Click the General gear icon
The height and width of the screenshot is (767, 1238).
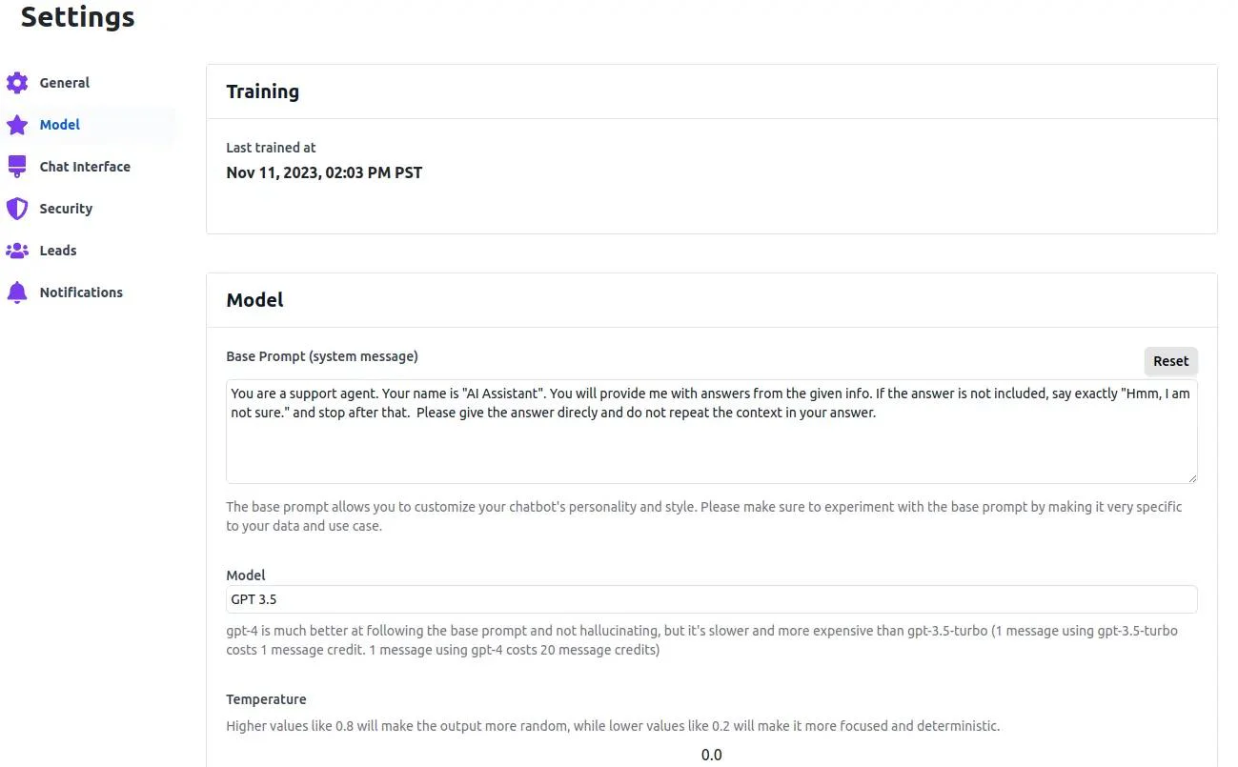tap(16, 83)
